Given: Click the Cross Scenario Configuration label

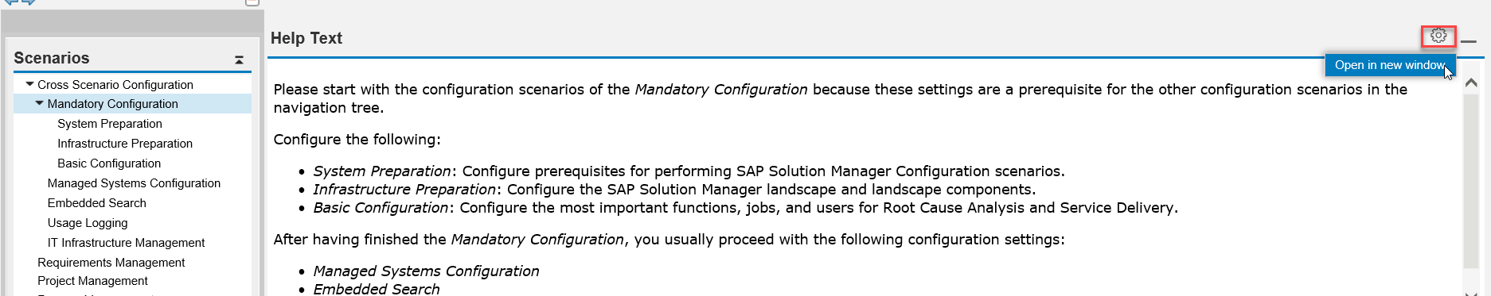Looking at the screenshot, I should click(115, 85).
